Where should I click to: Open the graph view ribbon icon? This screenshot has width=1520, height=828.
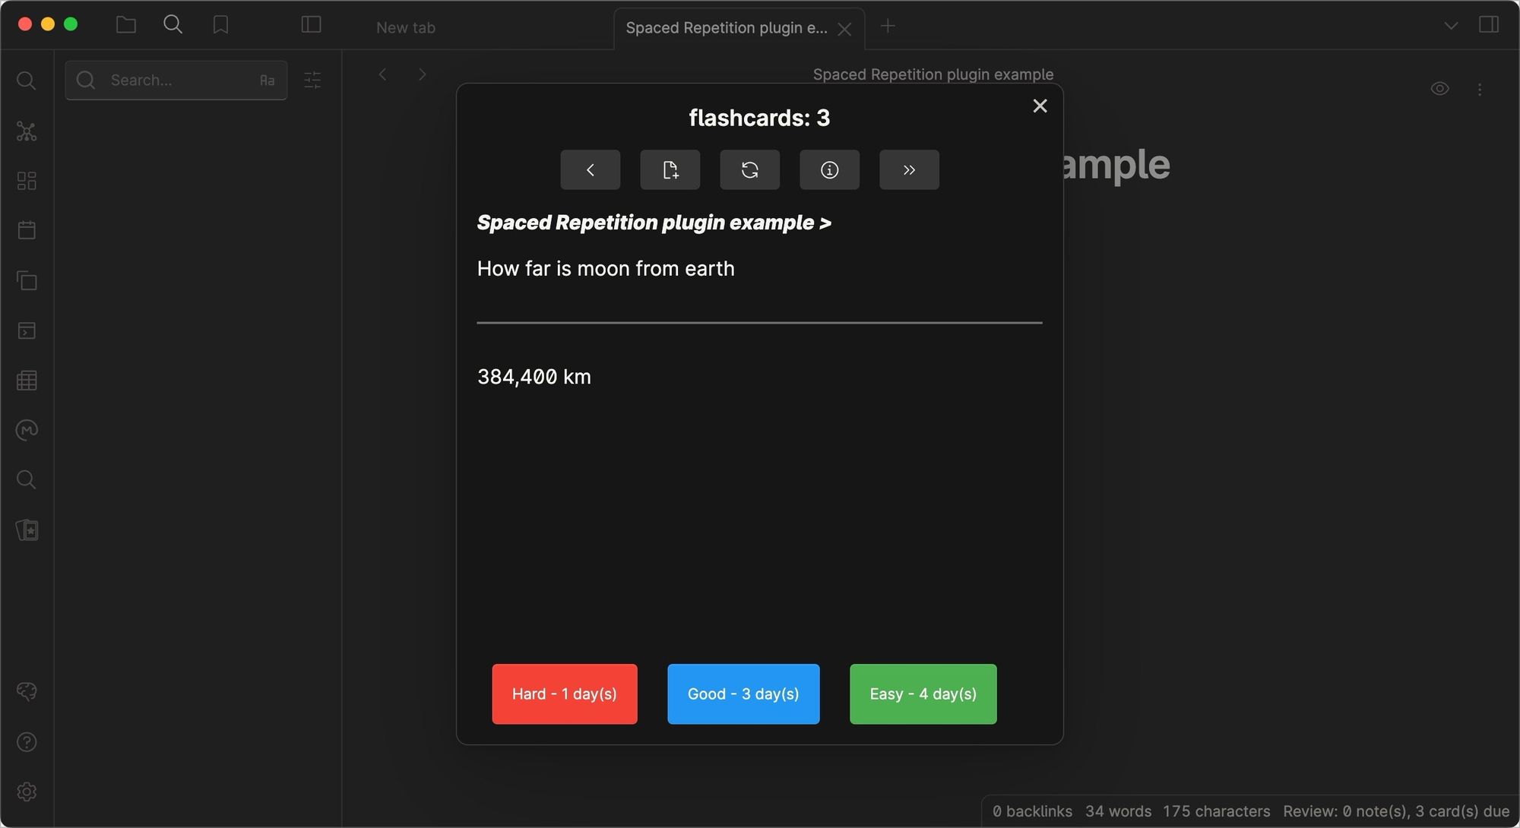tap(27, 131)
